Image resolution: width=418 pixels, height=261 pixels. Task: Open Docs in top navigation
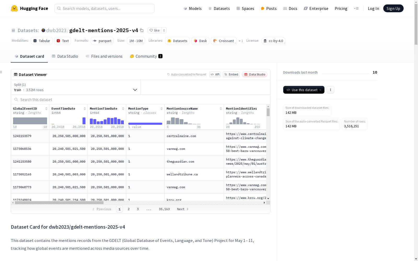pos(290,8)
